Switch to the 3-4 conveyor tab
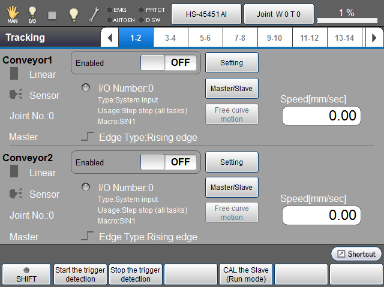Viewport: 384px width, 287px height. click(170, 38)
